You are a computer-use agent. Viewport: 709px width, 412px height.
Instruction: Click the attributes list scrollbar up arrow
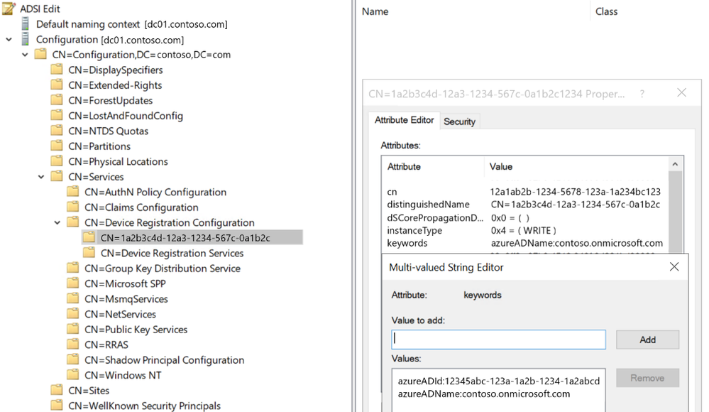[x=676, y=166]
